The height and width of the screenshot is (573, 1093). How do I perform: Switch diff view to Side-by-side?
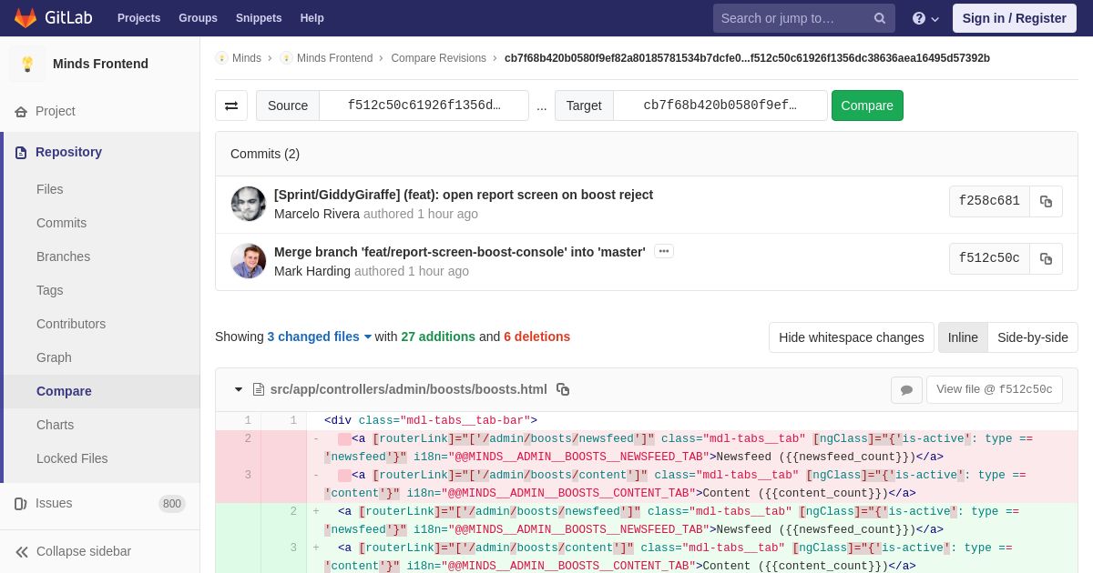[1033, 337]
